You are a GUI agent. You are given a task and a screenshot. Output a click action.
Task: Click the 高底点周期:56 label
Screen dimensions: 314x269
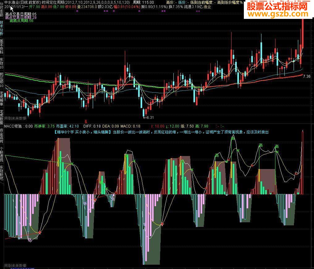[21, 21]
